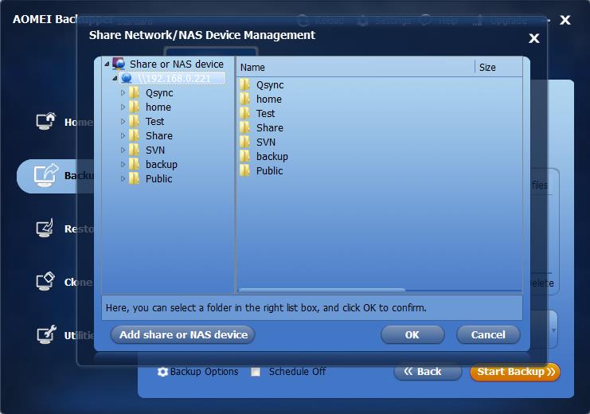590x414 pixels.
Task: Click the home folder icon in the tree
Action: pos(134,107)
